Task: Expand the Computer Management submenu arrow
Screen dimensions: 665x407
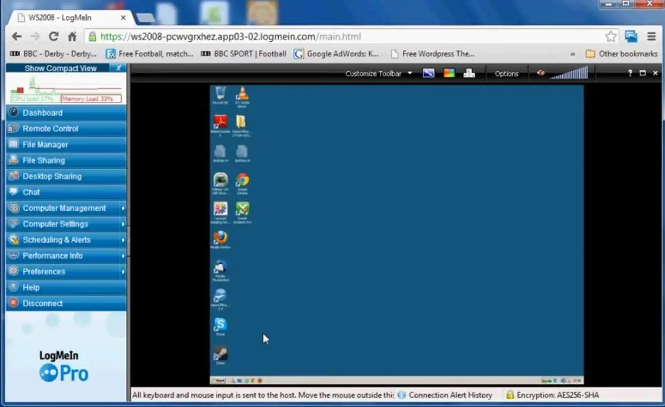Action: (x=123, y=208)
